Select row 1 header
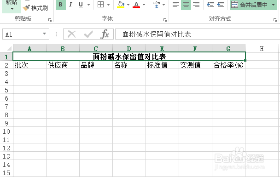 [6, 57]
